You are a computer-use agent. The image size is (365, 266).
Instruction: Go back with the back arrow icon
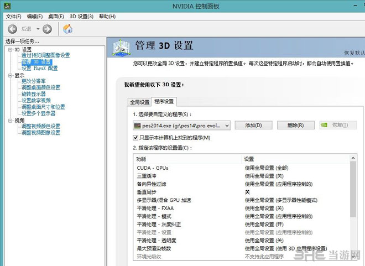pyautogui.click(x=12, y=29)
